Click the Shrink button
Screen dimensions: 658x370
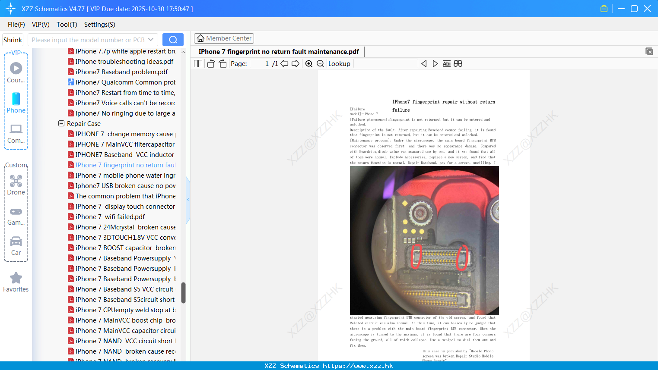point(13,40)
